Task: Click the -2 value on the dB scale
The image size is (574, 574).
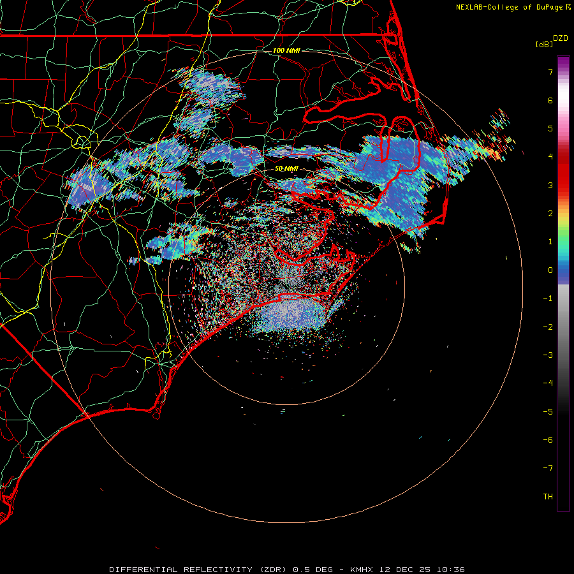Action: click(548, 327)
